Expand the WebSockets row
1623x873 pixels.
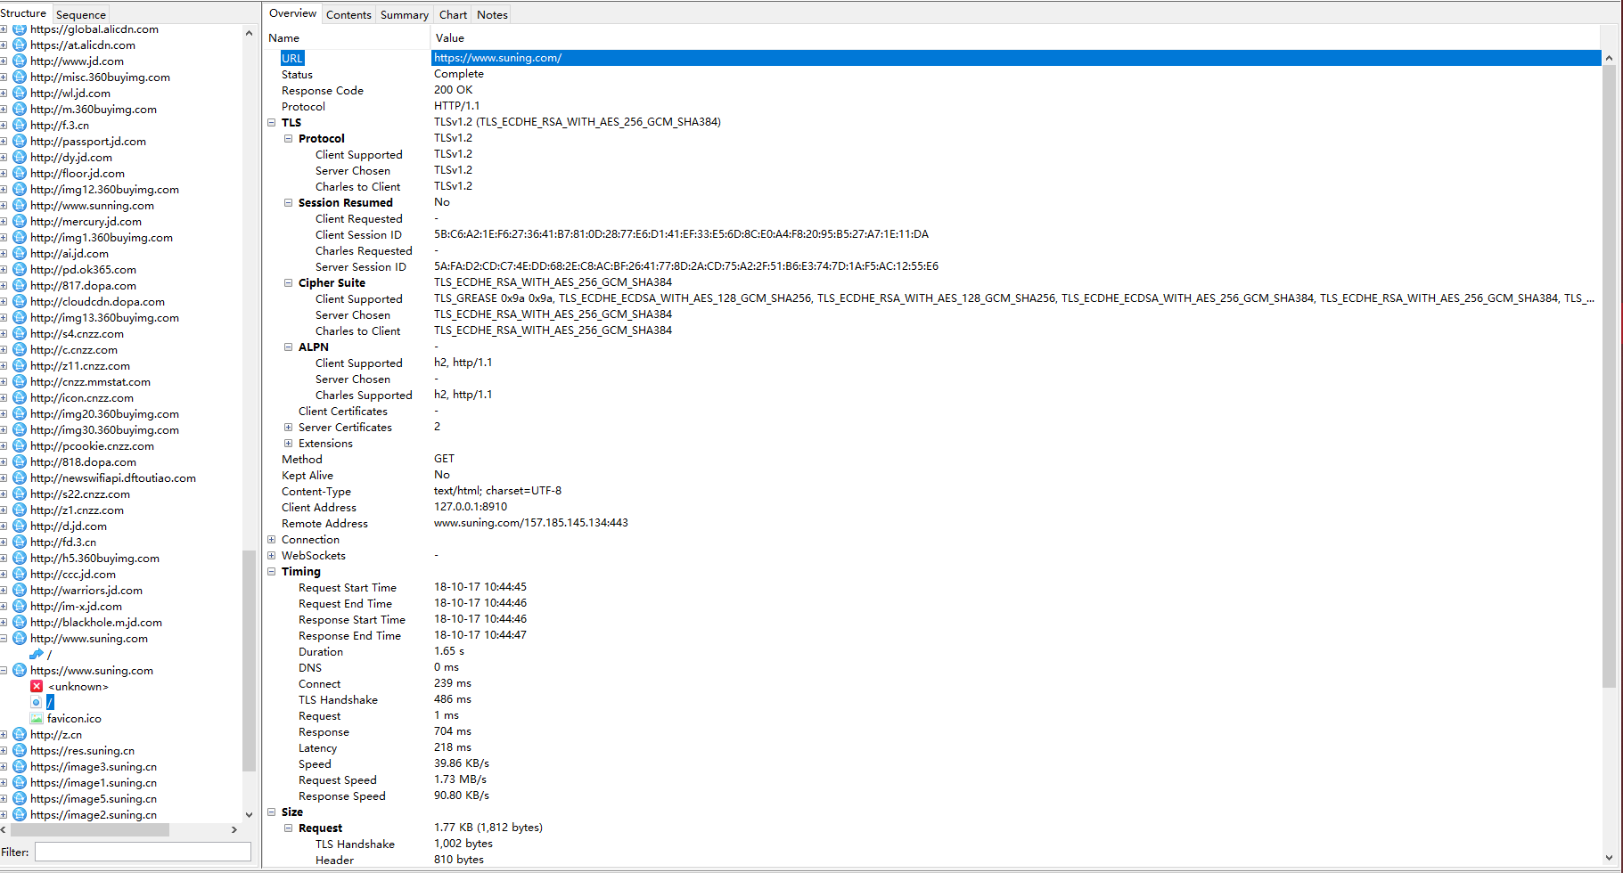coord(272,556)
